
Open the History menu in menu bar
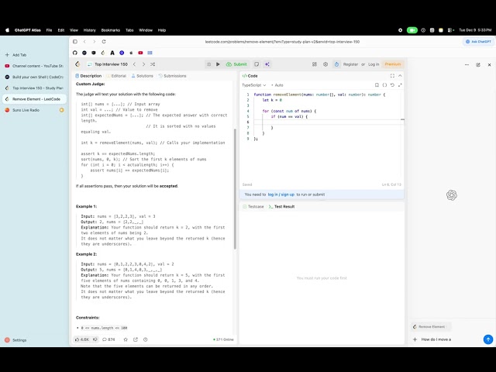90,30
